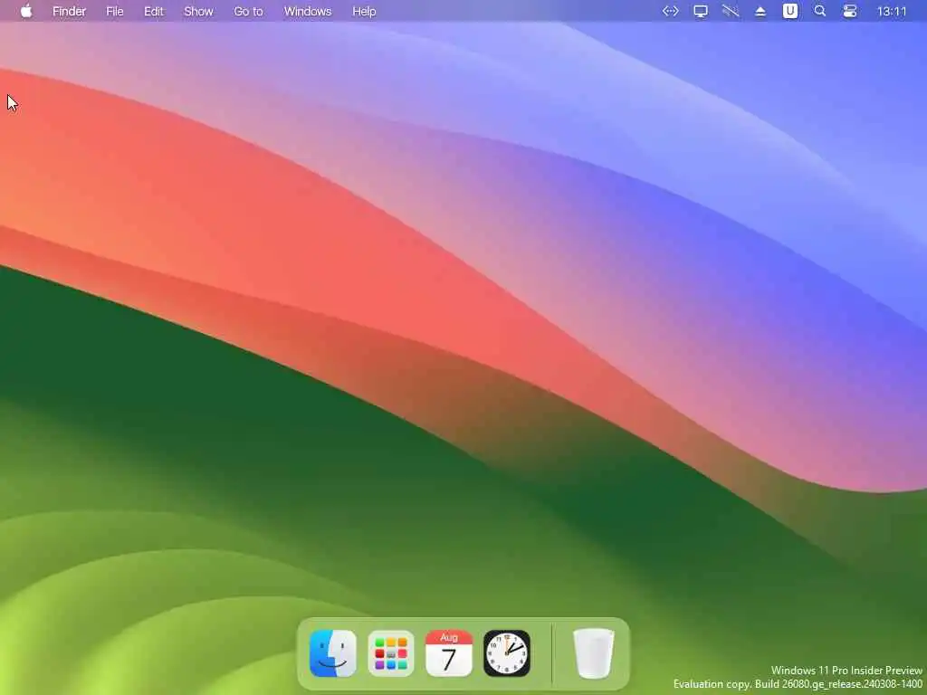
Task: Open the Go to menu
Action: (248, 11)
